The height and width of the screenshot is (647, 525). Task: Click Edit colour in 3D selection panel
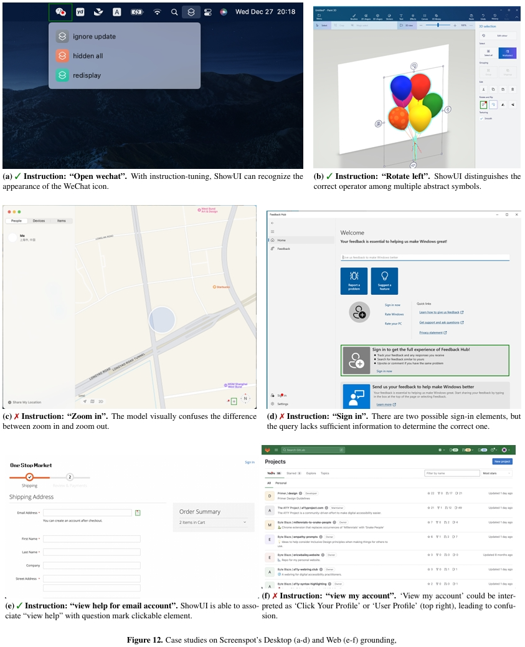coord(498,36)
